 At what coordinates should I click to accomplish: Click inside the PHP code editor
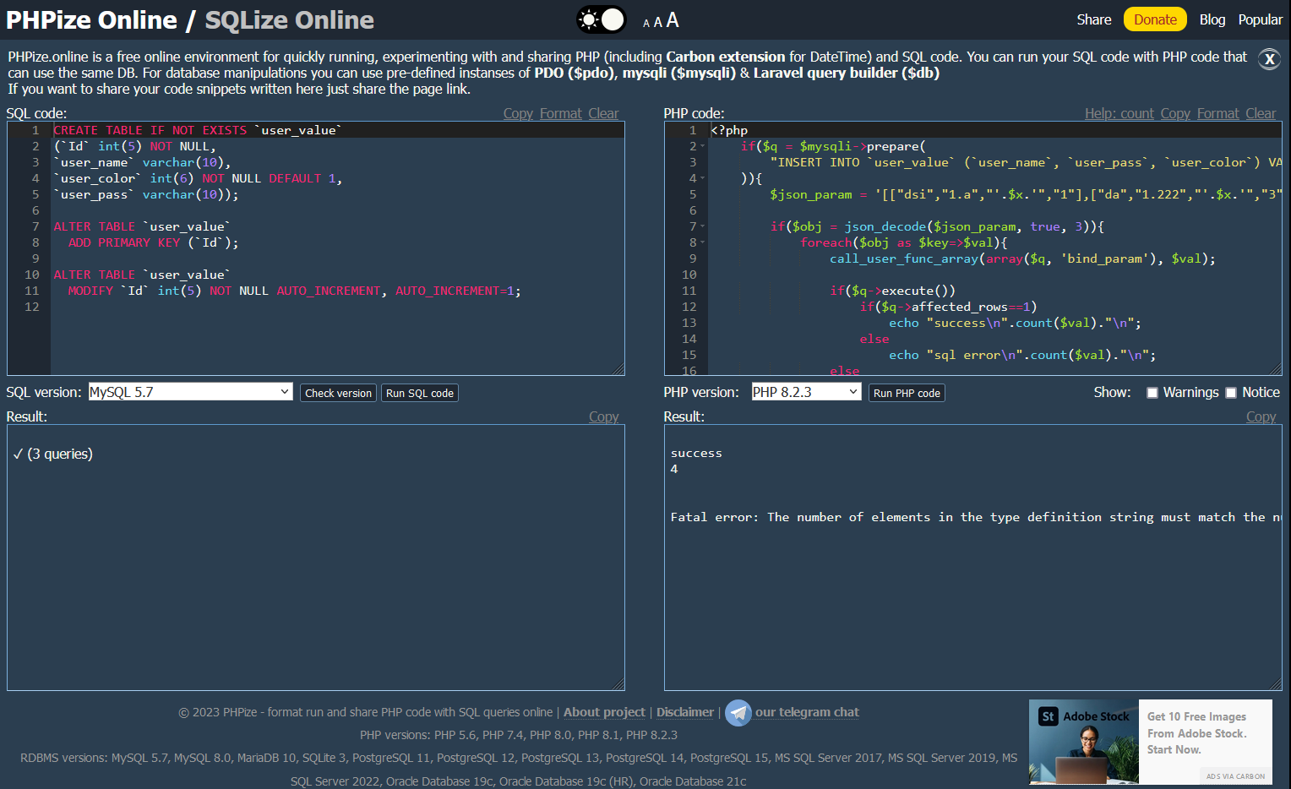[973, 248]
